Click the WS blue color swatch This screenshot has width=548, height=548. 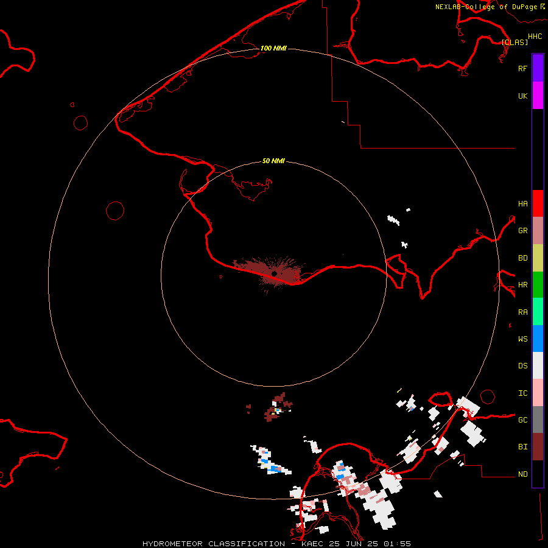[538, 339]
